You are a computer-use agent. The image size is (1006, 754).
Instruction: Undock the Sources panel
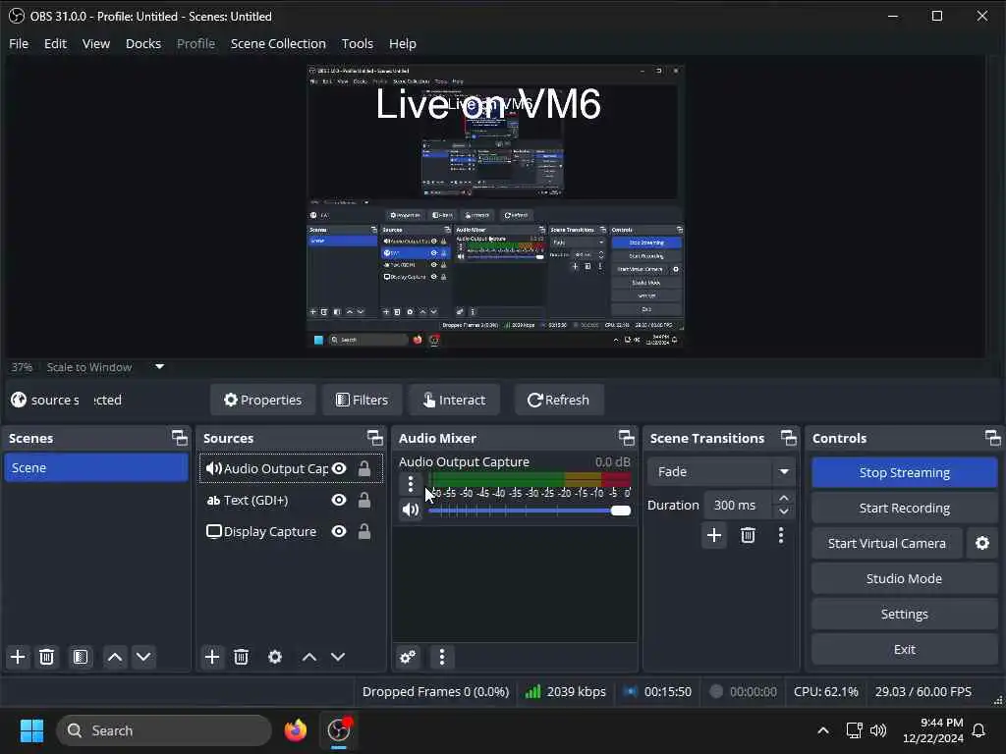[375, 438]
